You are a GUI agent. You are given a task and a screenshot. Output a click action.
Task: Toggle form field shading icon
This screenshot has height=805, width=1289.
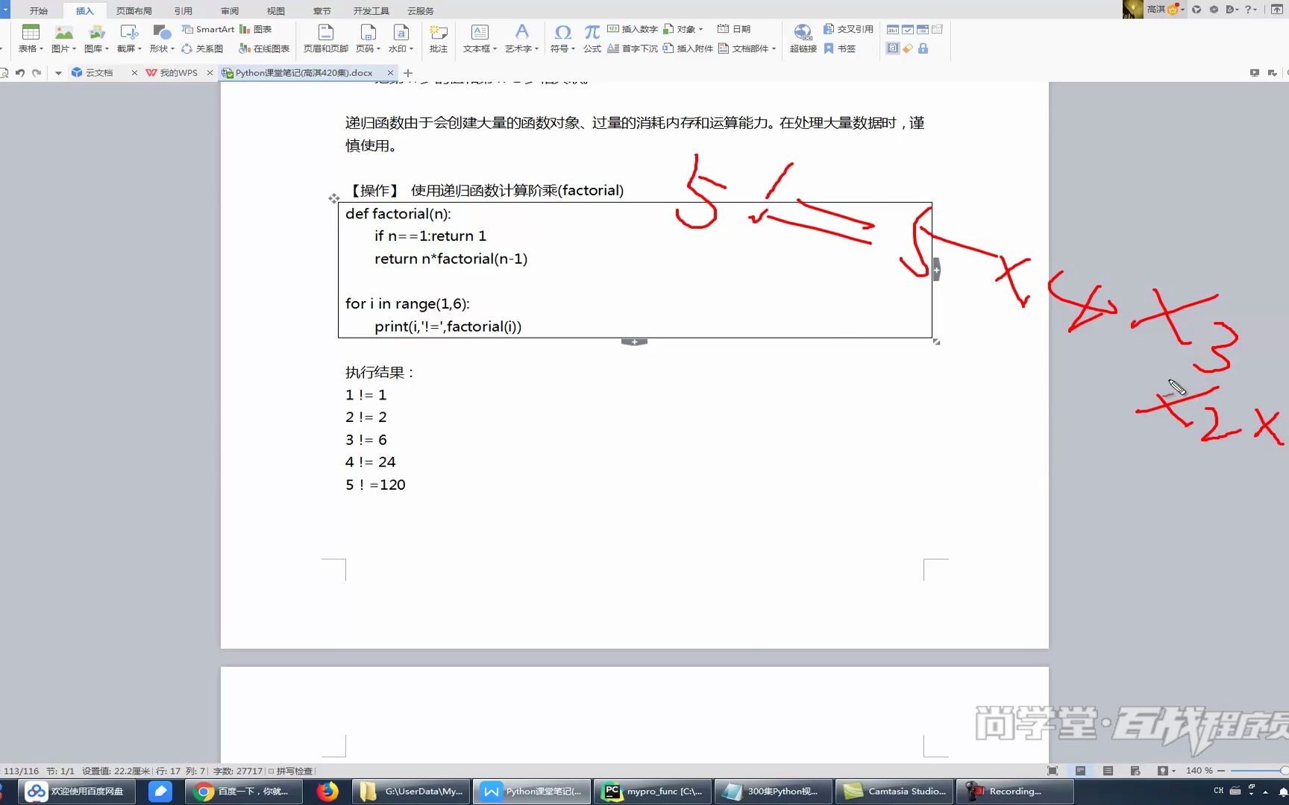point(892,48)
